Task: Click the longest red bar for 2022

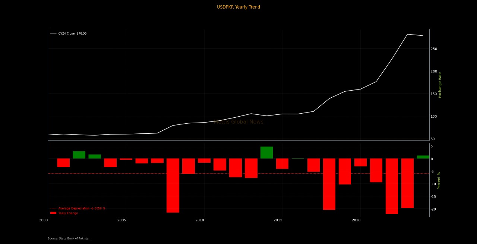Action: (392, 186)
